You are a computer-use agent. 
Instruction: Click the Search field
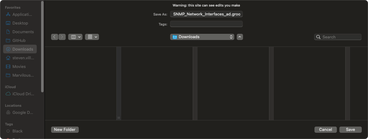[x=338, y=37]
